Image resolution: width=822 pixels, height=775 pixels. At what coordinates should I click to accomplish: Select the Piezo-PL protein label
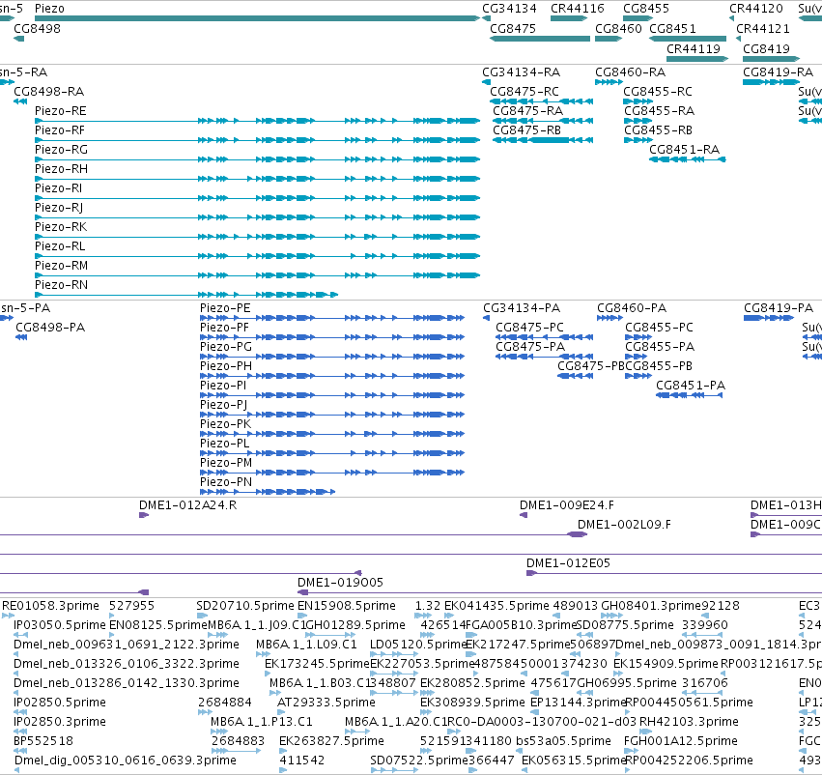(x=224, y=444)
